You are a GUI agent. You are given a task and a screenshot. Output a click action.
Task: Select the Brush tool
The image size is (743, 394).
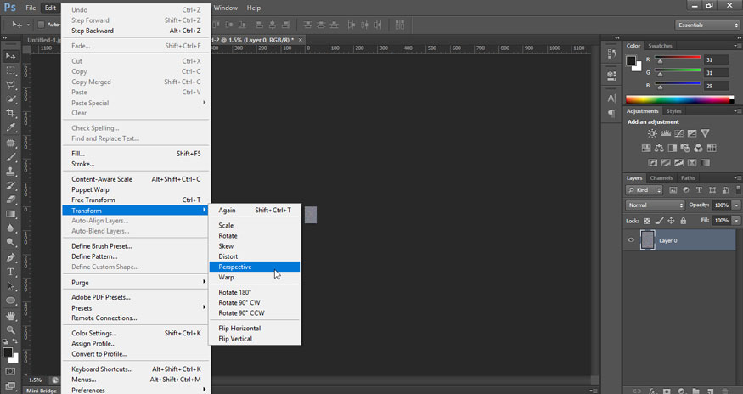click(10, 157)
